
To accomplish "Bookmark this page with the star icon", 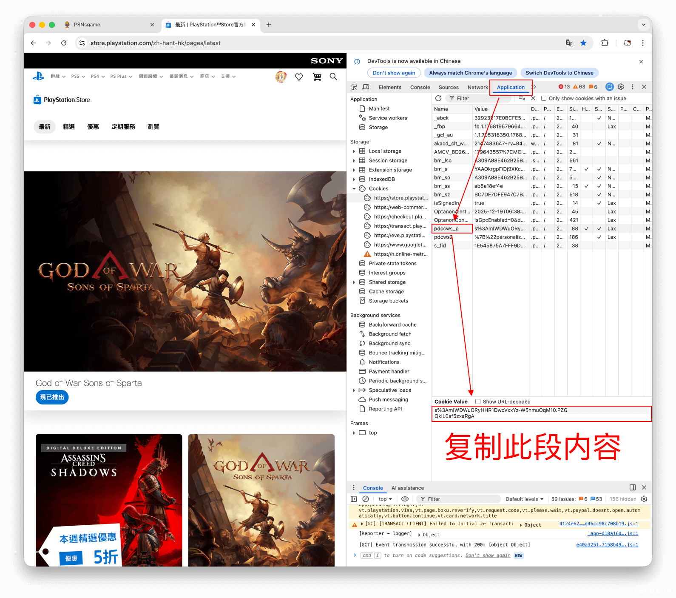I will pos(583,43).
